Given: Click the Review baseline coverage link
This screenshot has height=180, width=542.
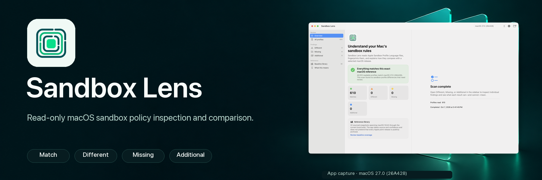Looking at the screenshot, I should pyautogui.click(x=361, y=135).
